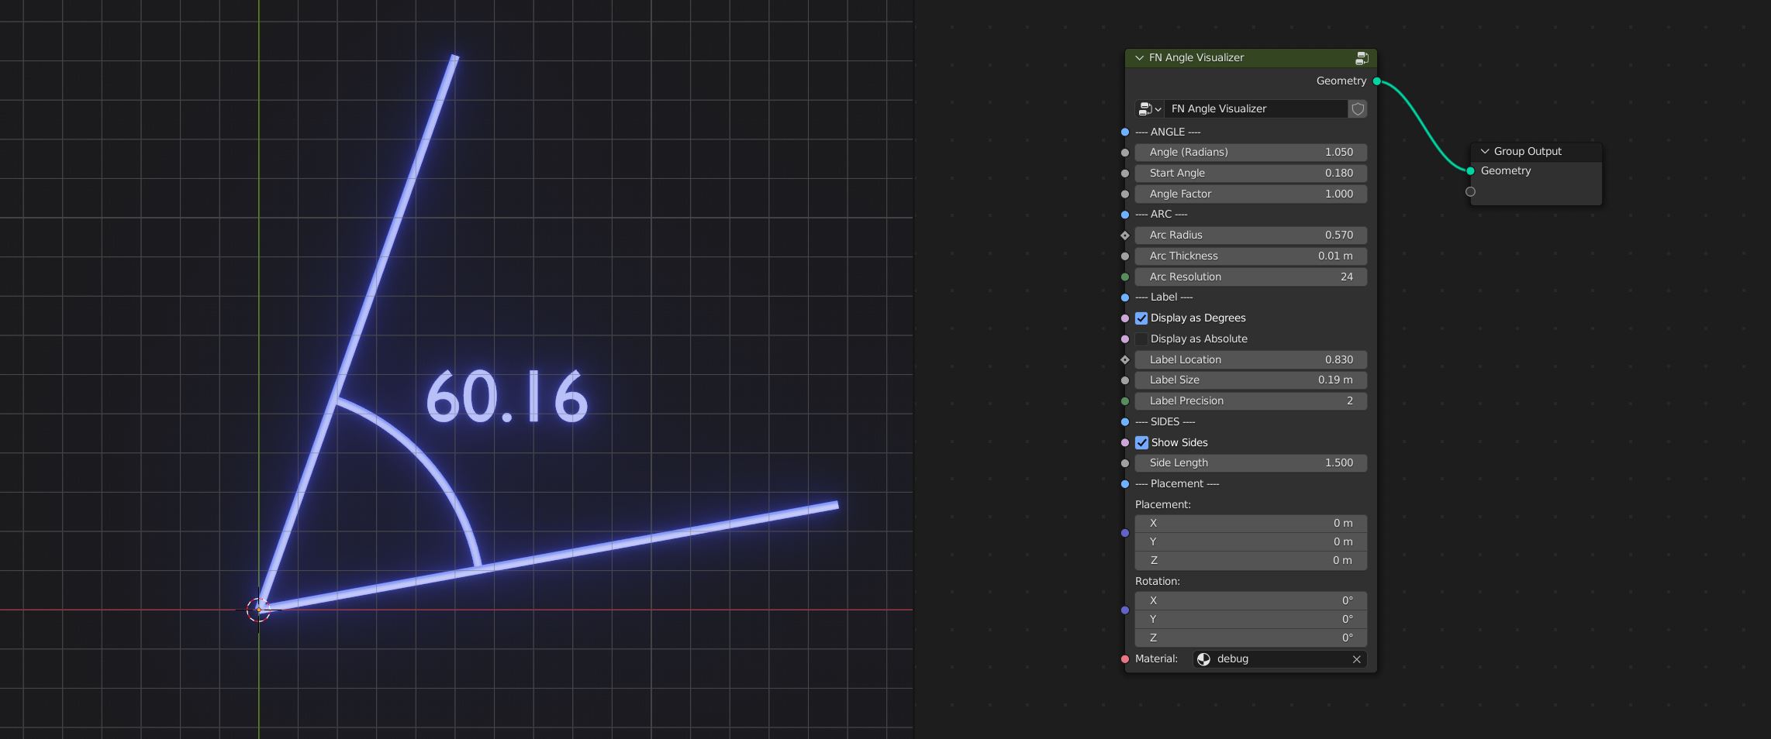Click the Label Precision integer socket
The width and height of the screenshot is (1771, 739).
[1125, 401]
